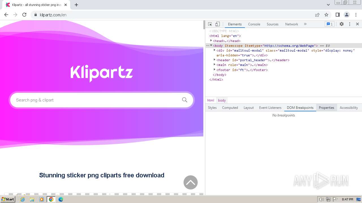Viewport: 362px width, 203px height.
Task: Bookmark this page with the star icon
Action: [326, 15]
